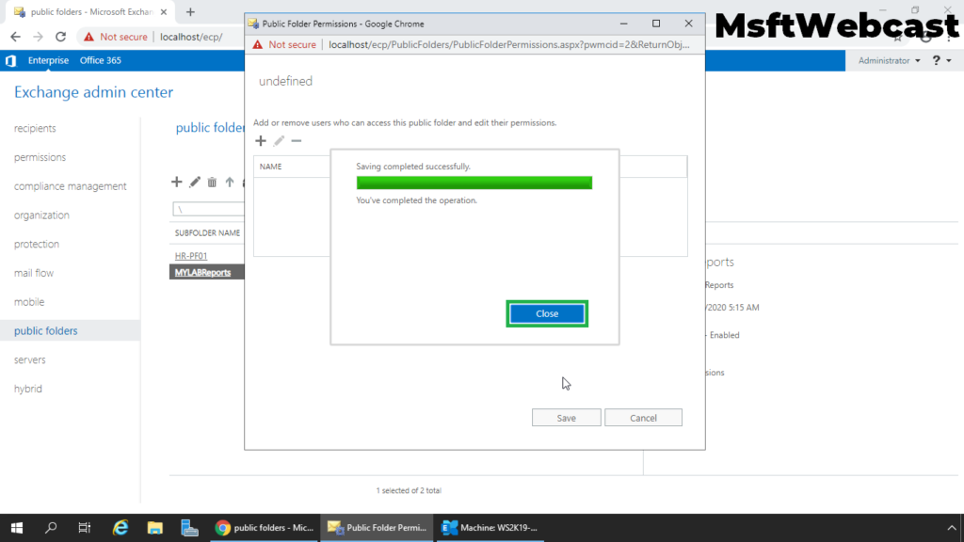Viewport: 964px width, 542px height.
Task: Click the green saving progress bar
Action: [474, 183]
